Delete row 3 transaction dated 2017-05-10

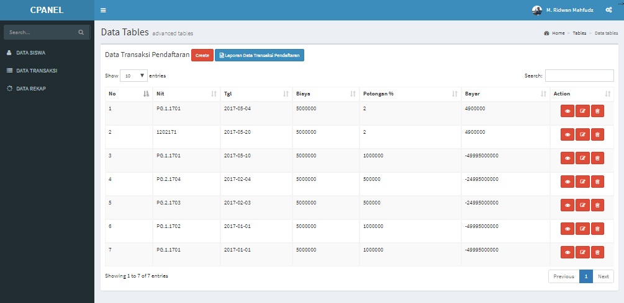click(x=597, y=158)
